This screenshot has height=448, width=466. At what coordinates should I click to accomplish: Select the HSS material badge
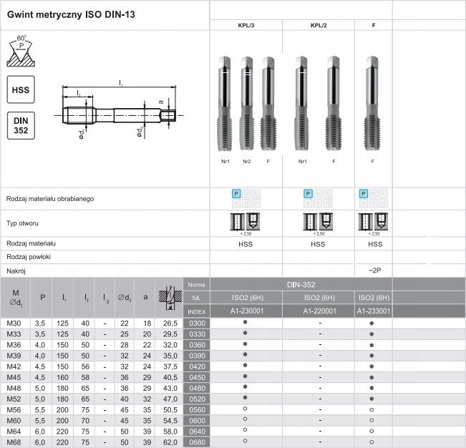click(x=21, y=91)
